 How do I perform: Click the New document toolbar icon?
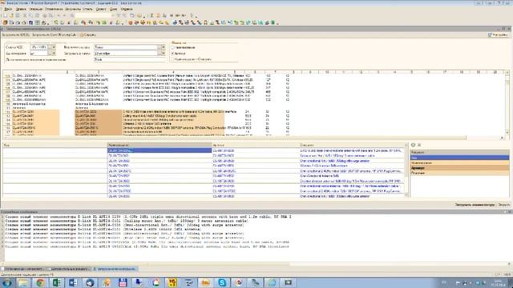[x=6, y=15]
